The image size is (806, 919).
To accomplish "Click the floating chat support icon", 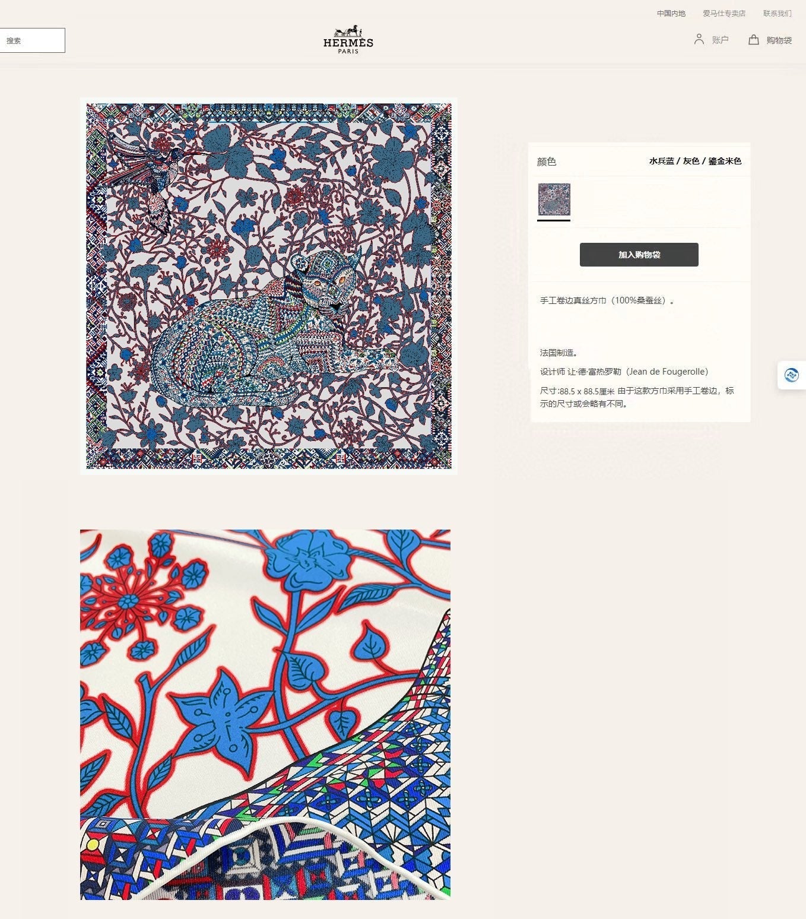I will click(x=792, y=375).
